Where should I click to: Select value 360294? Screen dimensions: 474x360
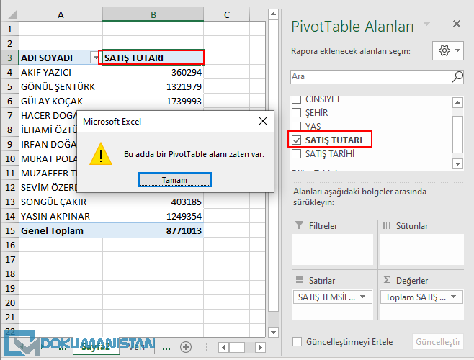click(x=153, y=72)
